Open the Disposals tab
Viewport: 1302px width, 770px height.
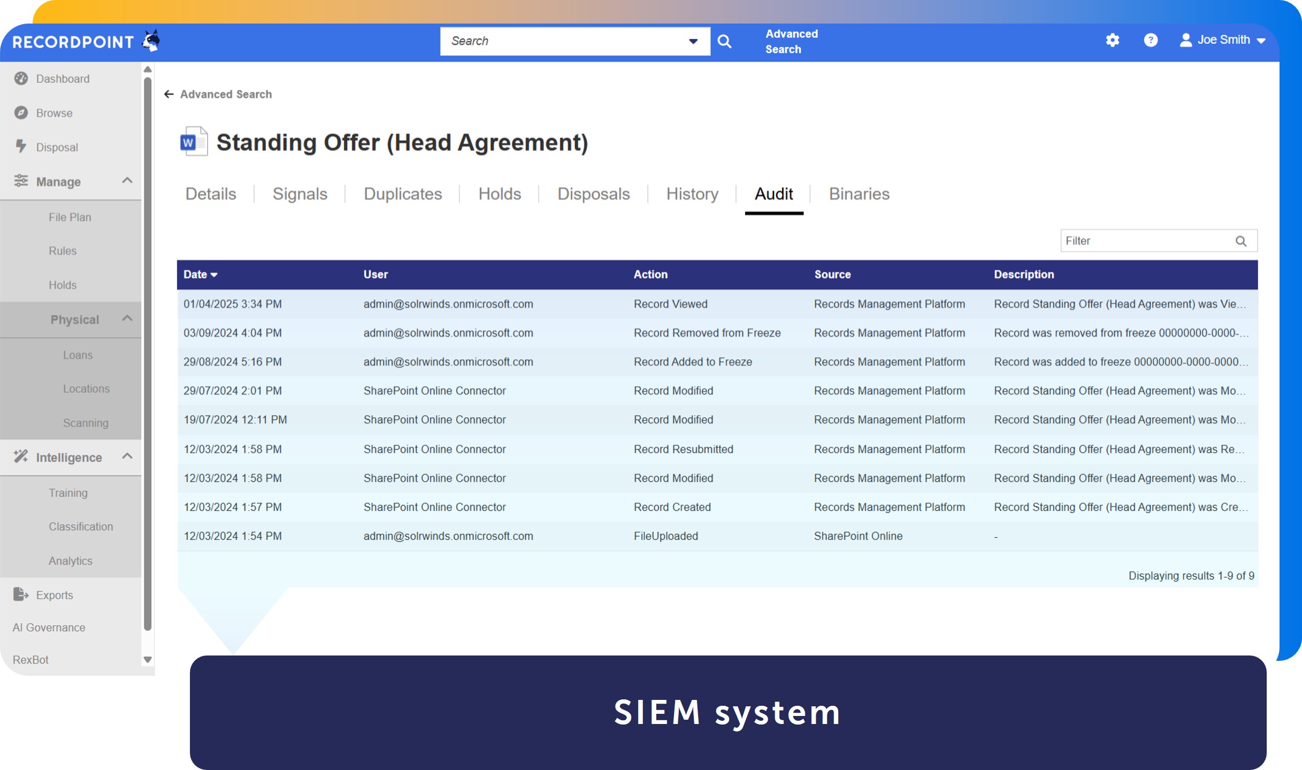594,194
